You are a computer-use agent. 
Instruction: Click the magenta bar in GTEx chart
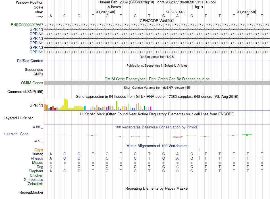pyautogui.click(x=150, y=108)
